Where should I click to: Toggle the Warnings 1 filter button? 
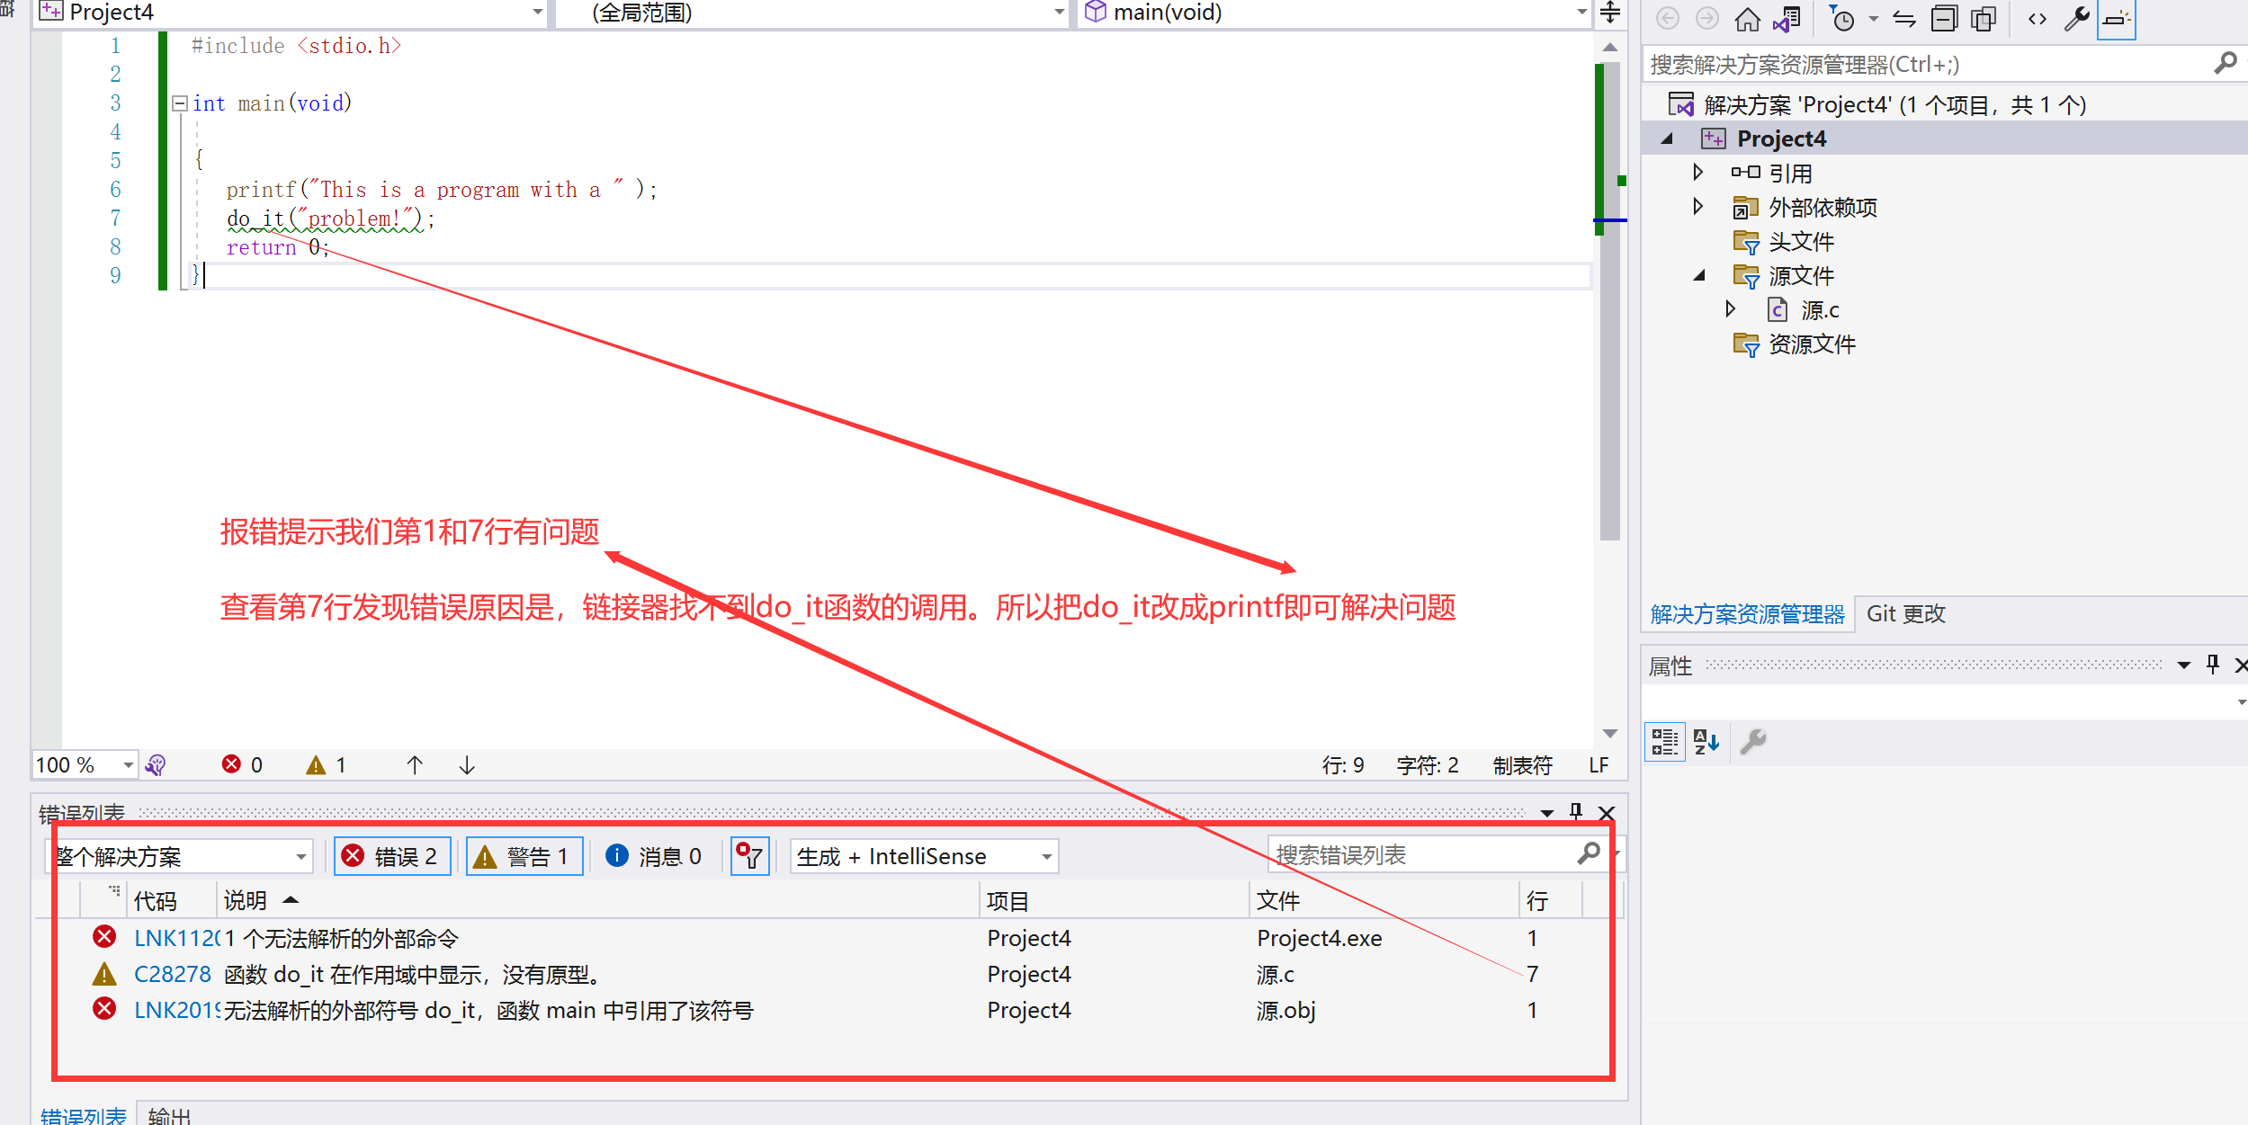coord(524,856)
